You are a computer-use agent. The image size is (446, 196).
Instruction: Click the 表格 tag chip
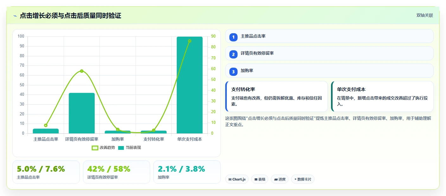pos(260,179)
